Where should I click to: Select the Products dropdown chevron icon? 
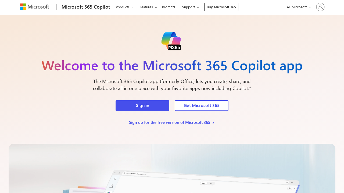(132, 7)
